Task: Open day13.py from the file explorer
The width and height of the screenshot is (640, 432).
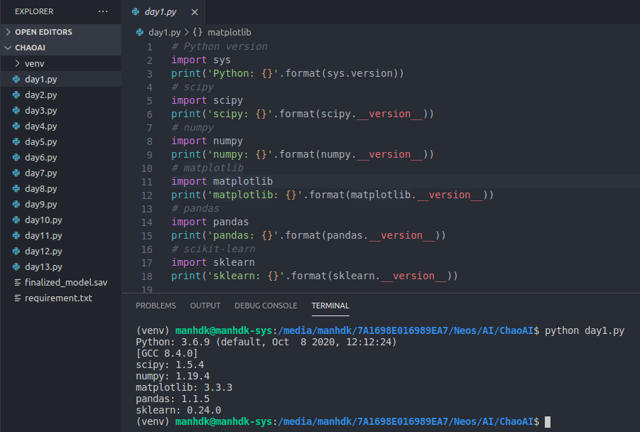Action: pyautogui.click(x=43, y=266)
